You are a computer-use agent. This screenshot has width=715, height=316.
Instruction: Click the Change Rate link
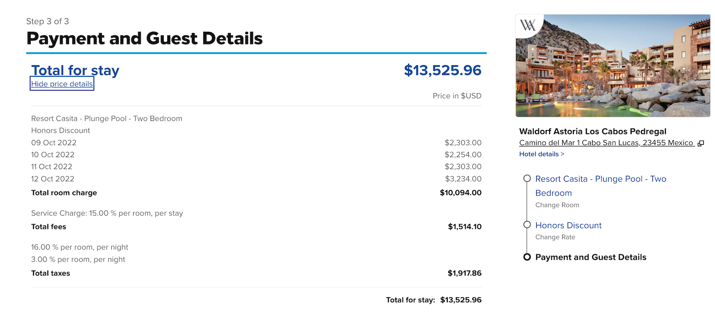[555, 237]
